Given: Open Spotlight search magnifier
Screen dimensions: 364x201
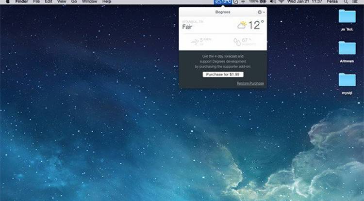Looking at the screenshot, I should [x=346, y=1].
